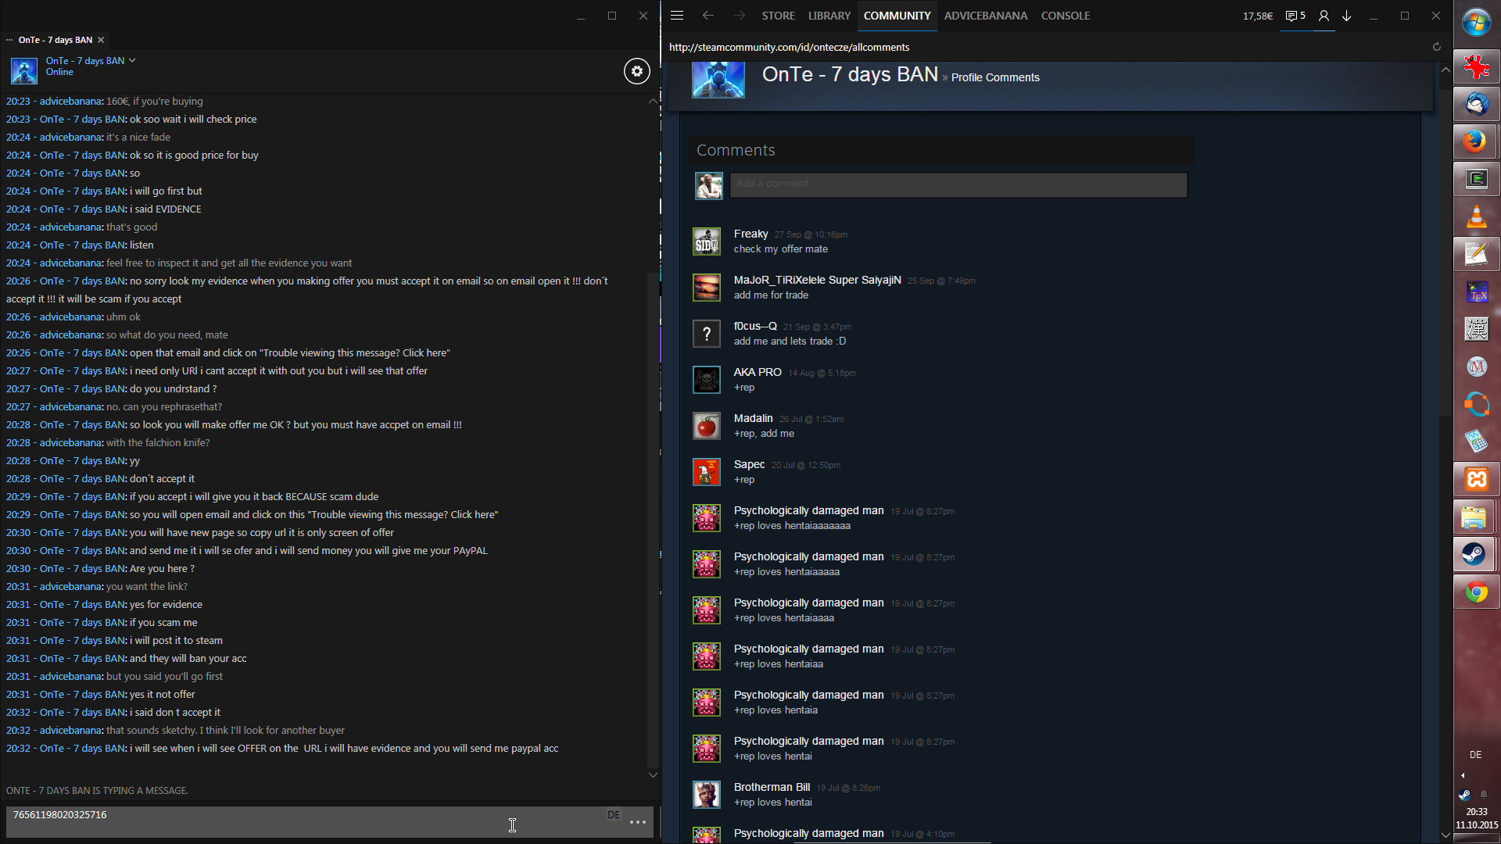Image resolution: width=1501 pixels, height=844 pixels.
Task: Open notifications icon showing 5
Action: click(x=1295, y=16)
